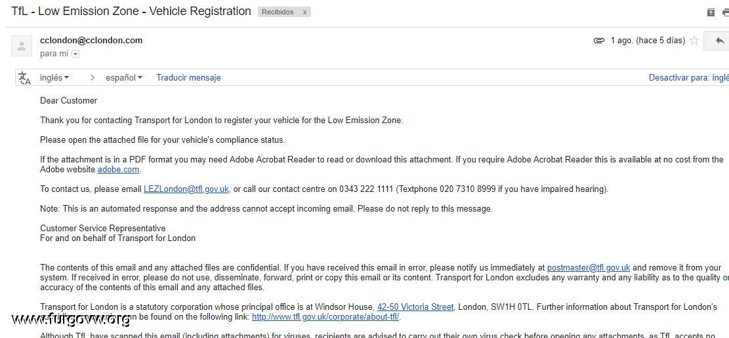Open the adobe.com link

tap(118, 170)
